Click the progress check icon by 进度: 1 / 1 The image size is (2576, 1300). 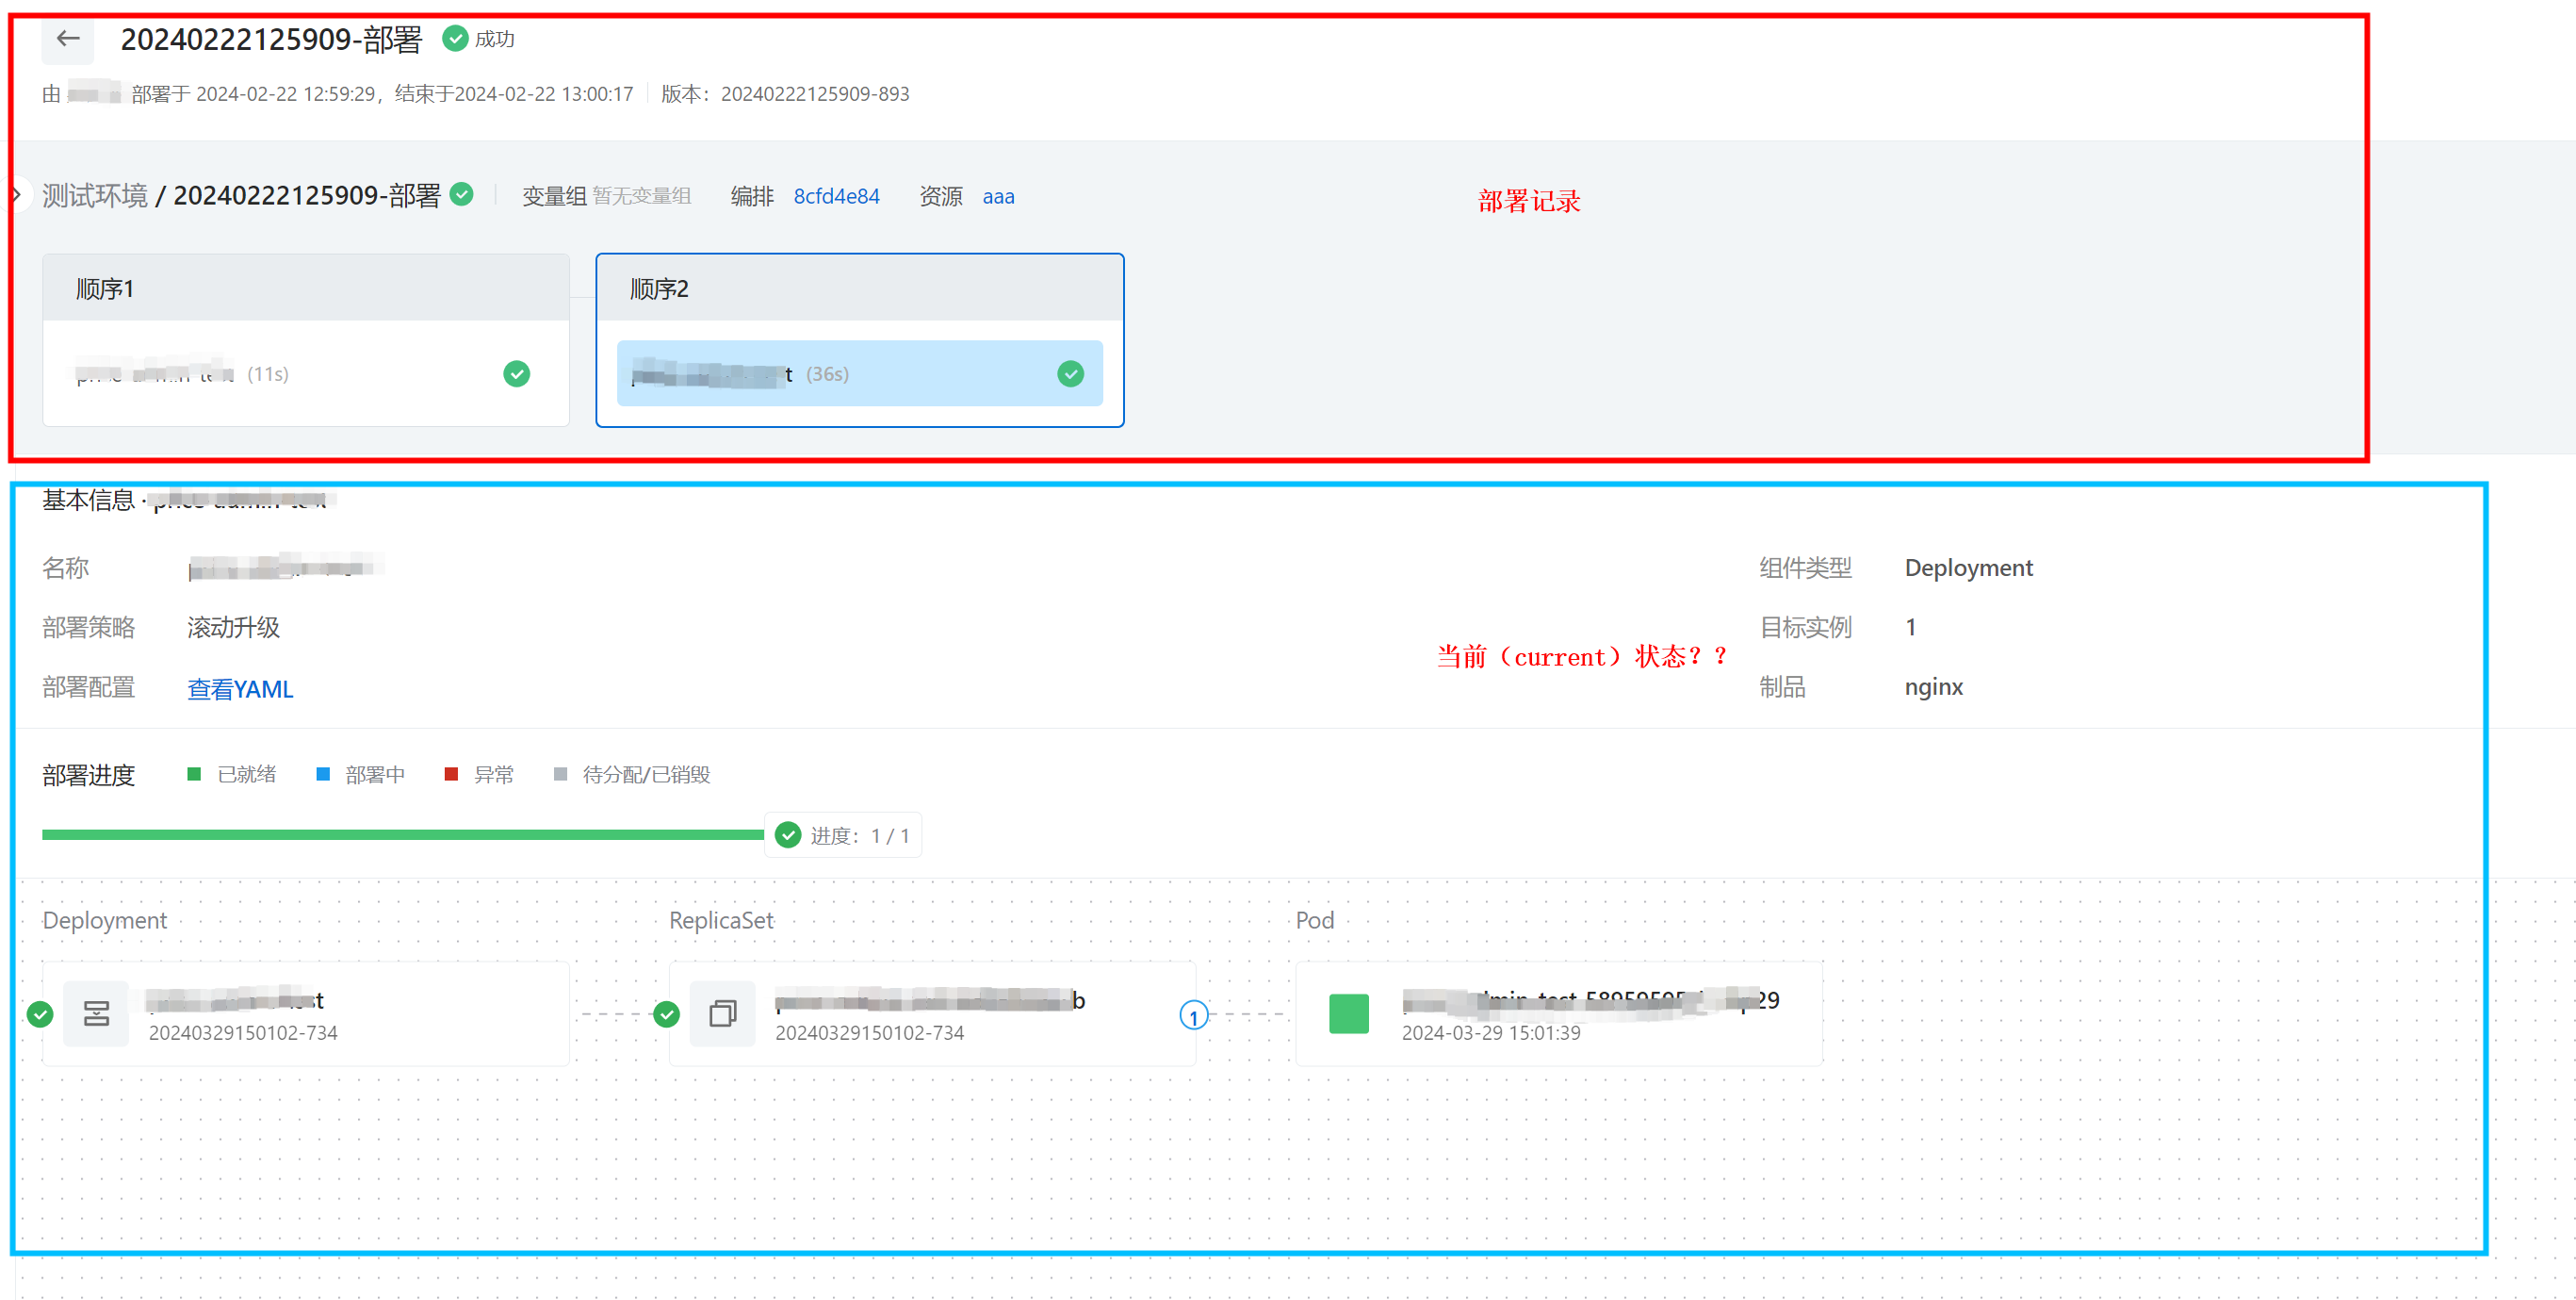tap(788, 835)
